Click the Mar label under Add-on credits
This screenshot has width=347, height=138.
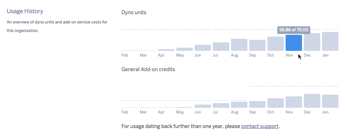pos(143,112)
